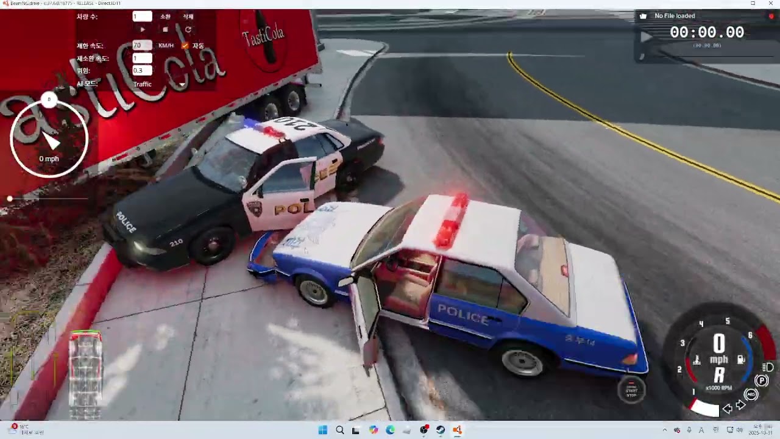Click the engine temperature icon
Viewport: 780px width, 439px height.
tap(697, 360)
